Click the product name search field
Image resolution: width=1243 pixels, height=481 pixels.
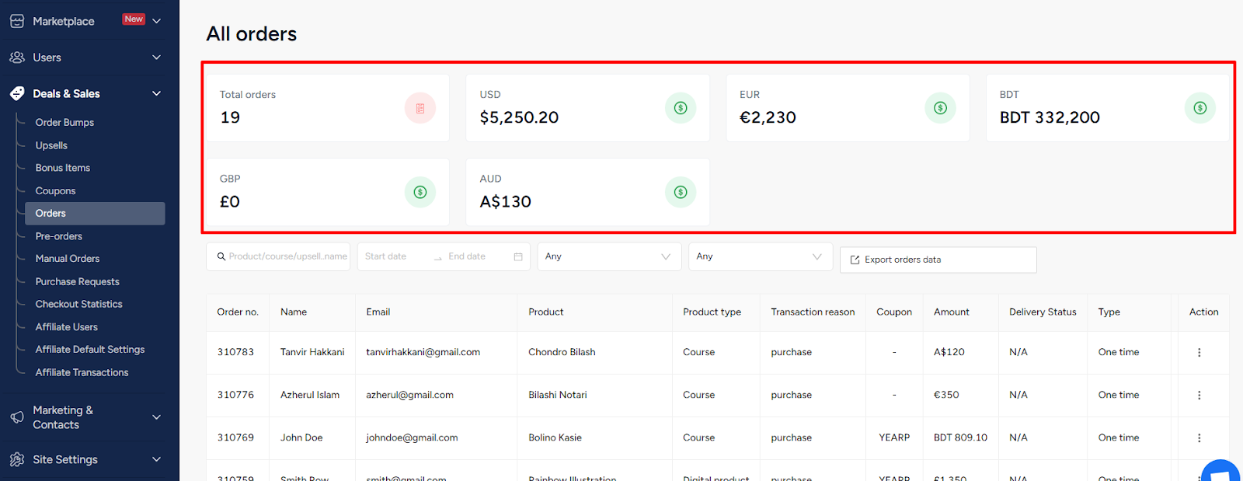tap(278, 256)
